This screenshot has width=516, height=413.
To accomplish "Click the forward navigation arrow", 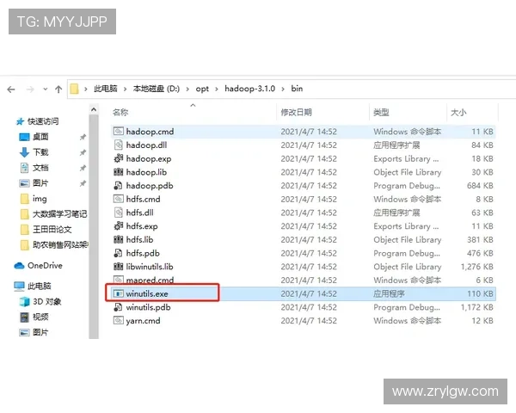I will click(30, 89).
